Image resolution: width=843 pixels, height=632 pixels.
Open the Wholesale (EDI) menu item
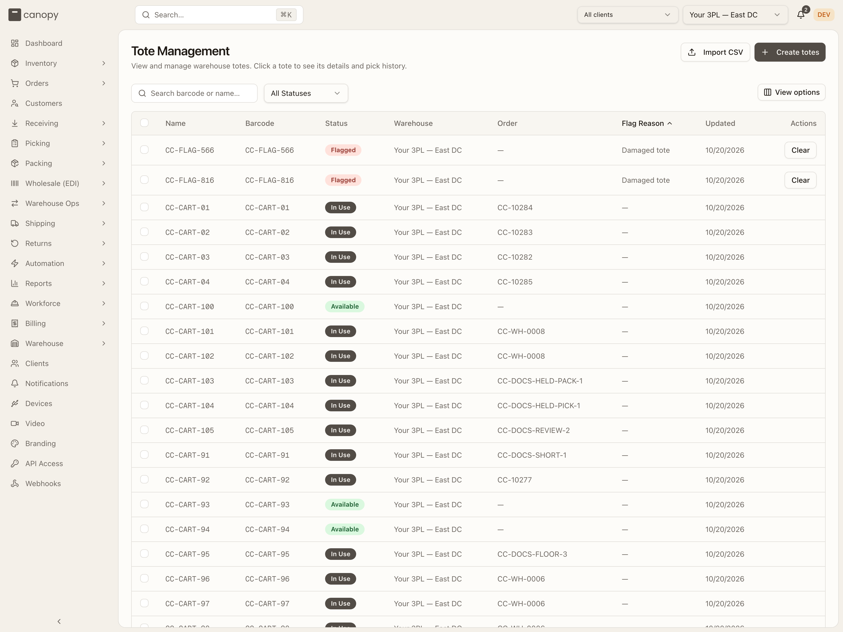(59, 183)
